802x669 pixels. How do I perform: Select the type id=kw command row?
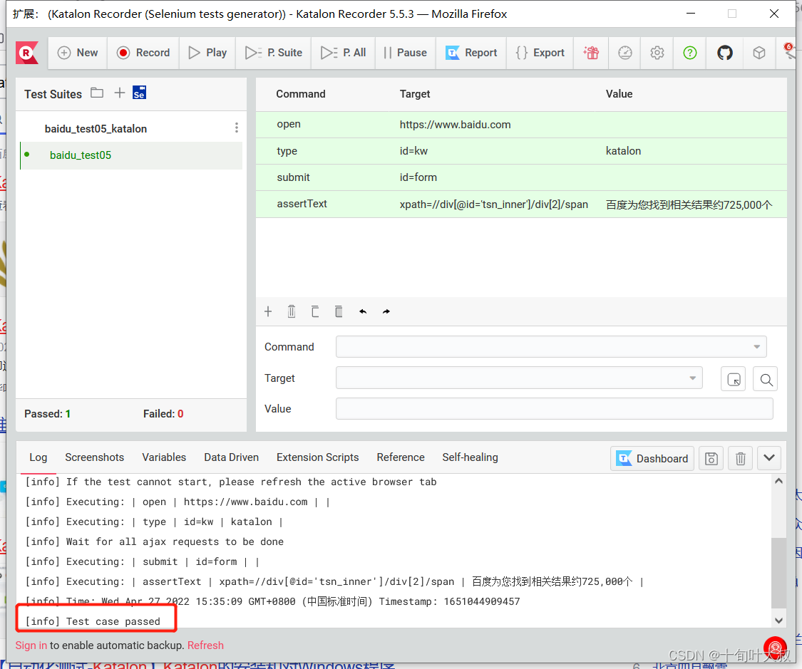click(x=521, y=151)
